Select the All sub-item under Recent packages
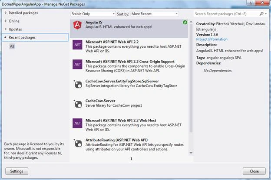Image resolution: width=271 pixels, height=180 pixels. click(12, 46)
